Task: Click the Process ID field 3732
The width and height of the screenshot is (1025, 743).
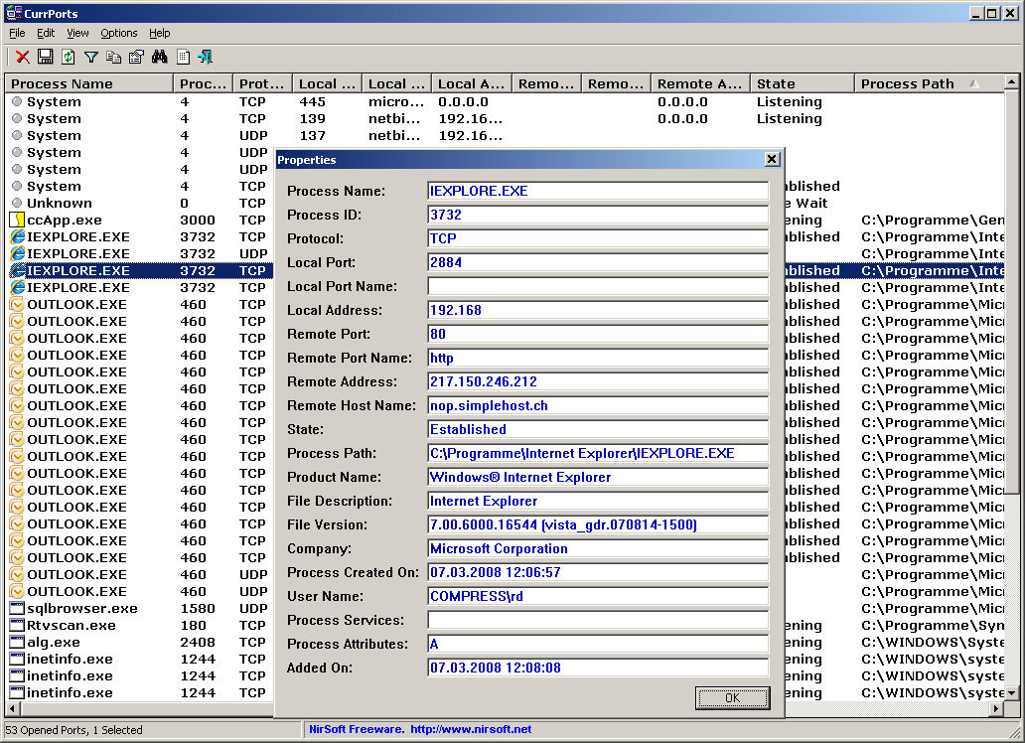Action: click(598, 215)
